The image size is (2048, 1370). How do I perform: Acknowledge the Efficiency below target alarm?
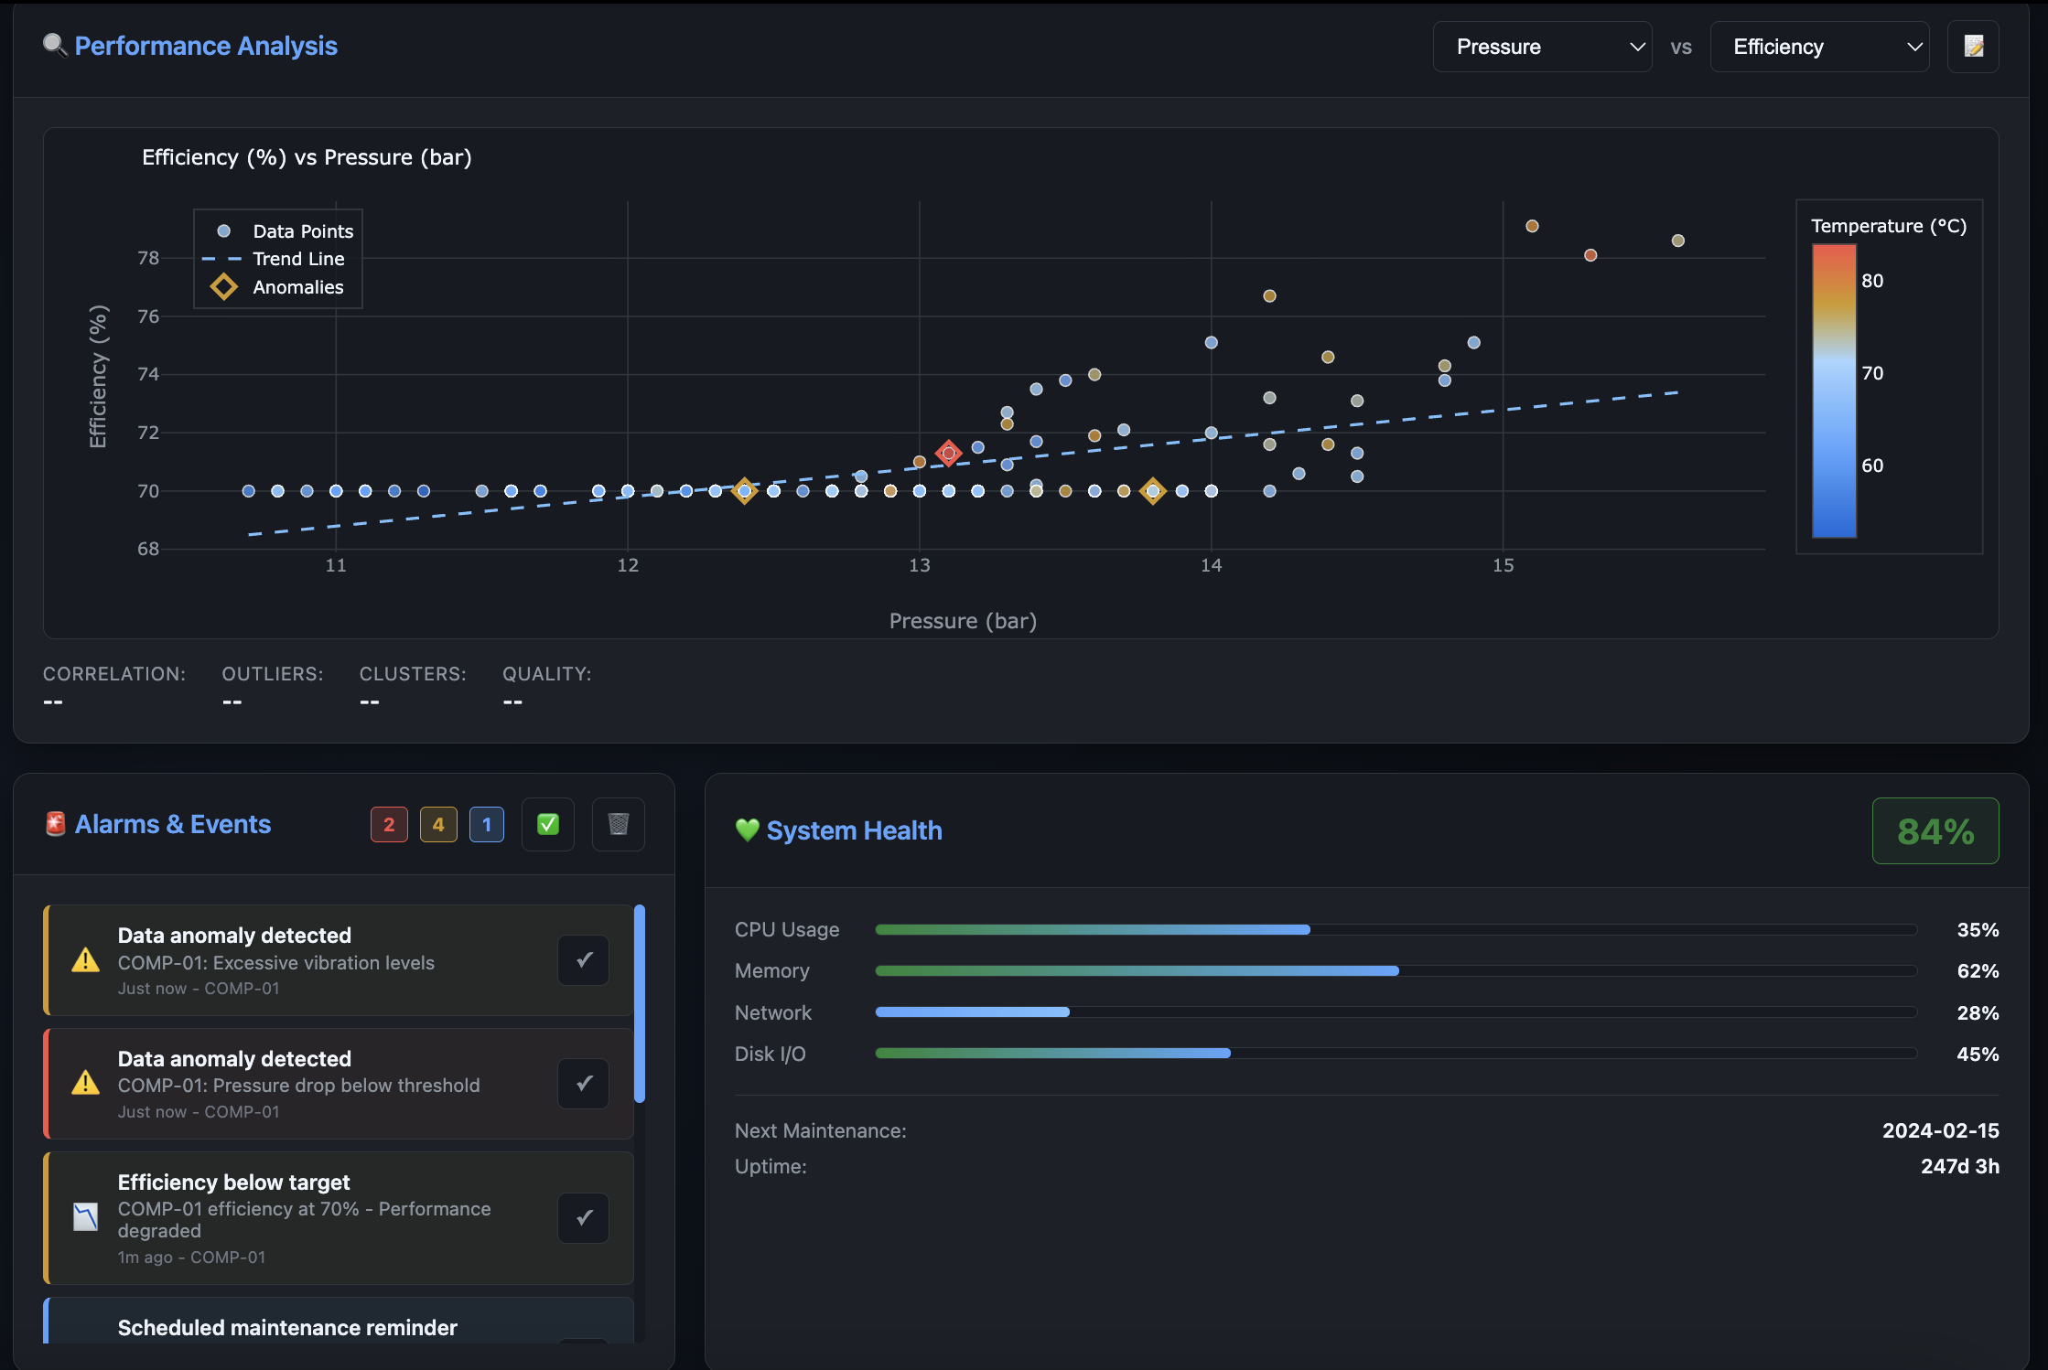[583, 1217]
